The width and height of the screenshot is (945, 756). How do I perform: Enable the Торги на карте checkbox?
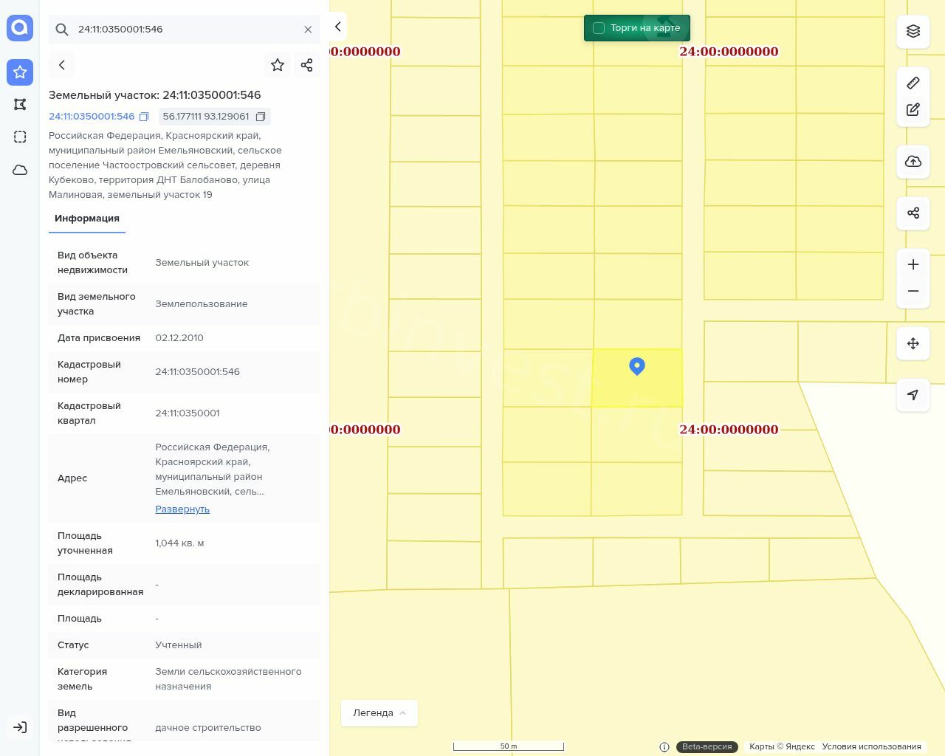599,28
